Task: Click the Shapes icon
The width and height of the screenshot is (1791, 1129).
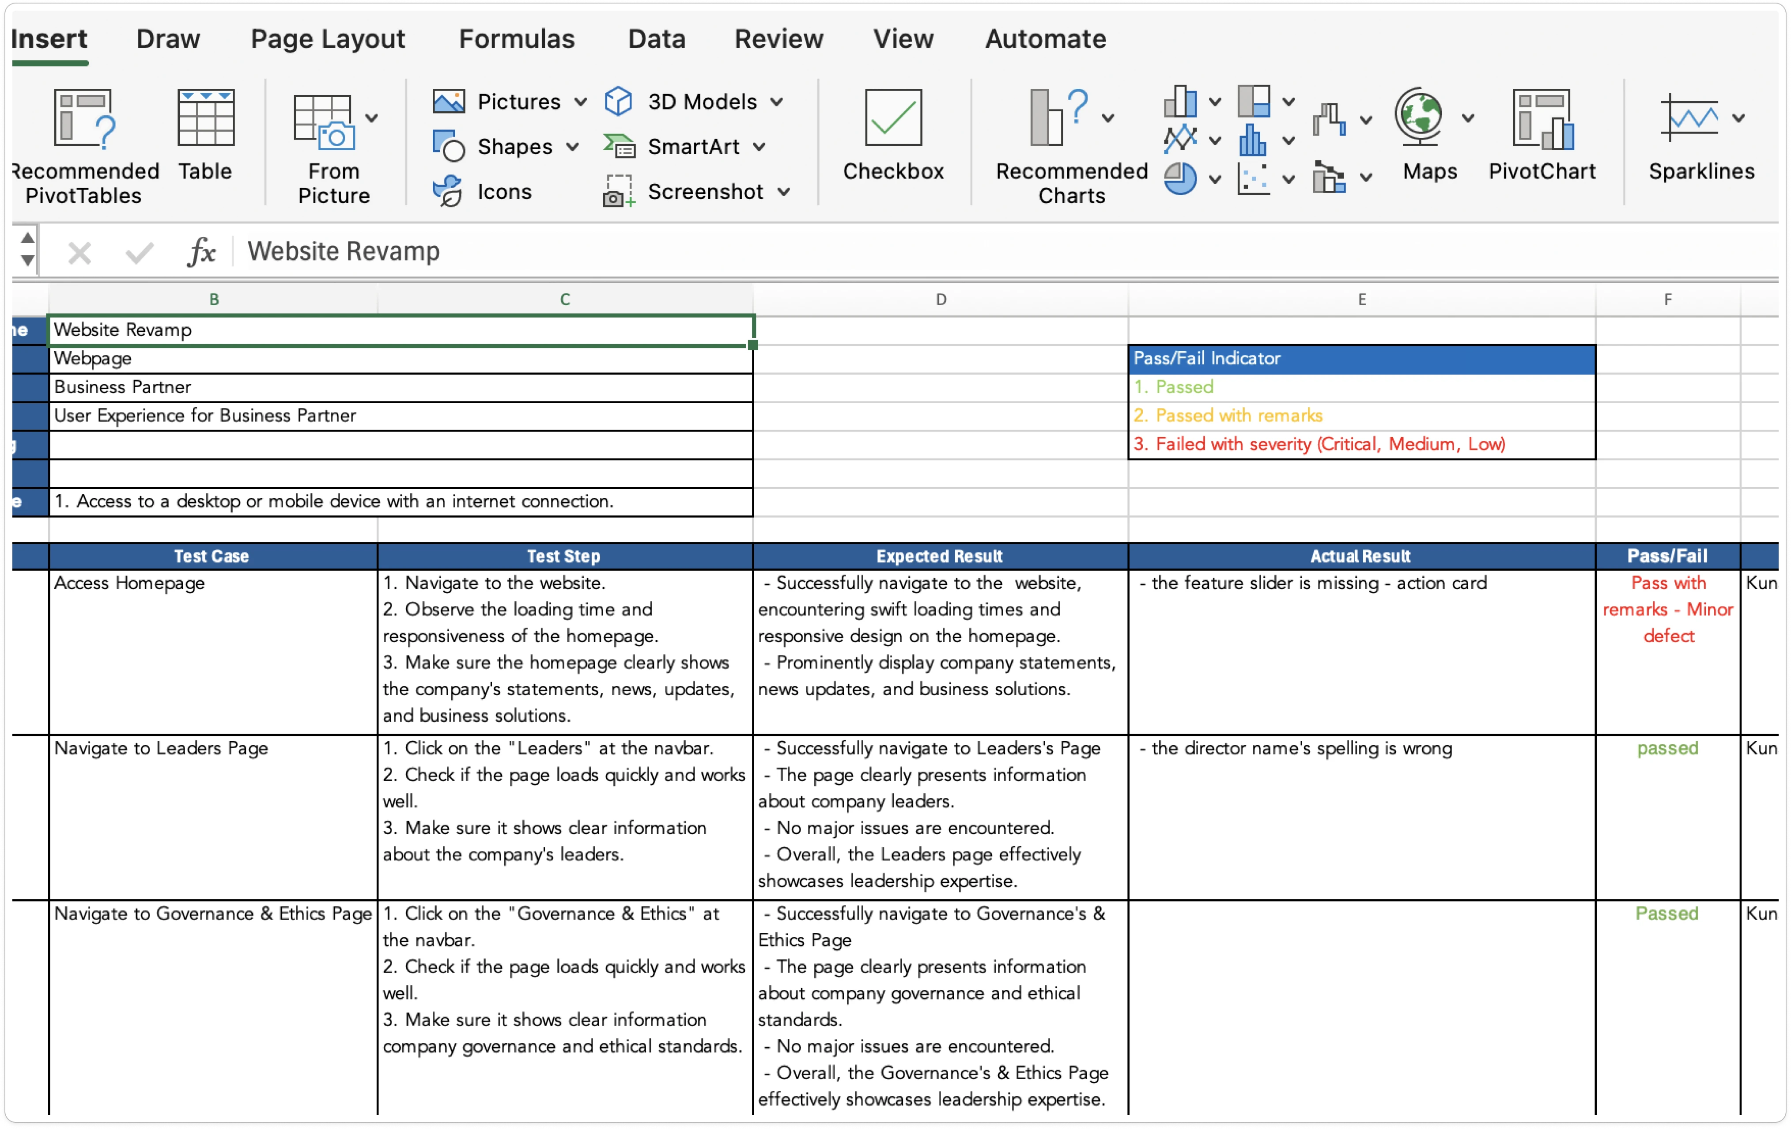Action: [449, 146]
